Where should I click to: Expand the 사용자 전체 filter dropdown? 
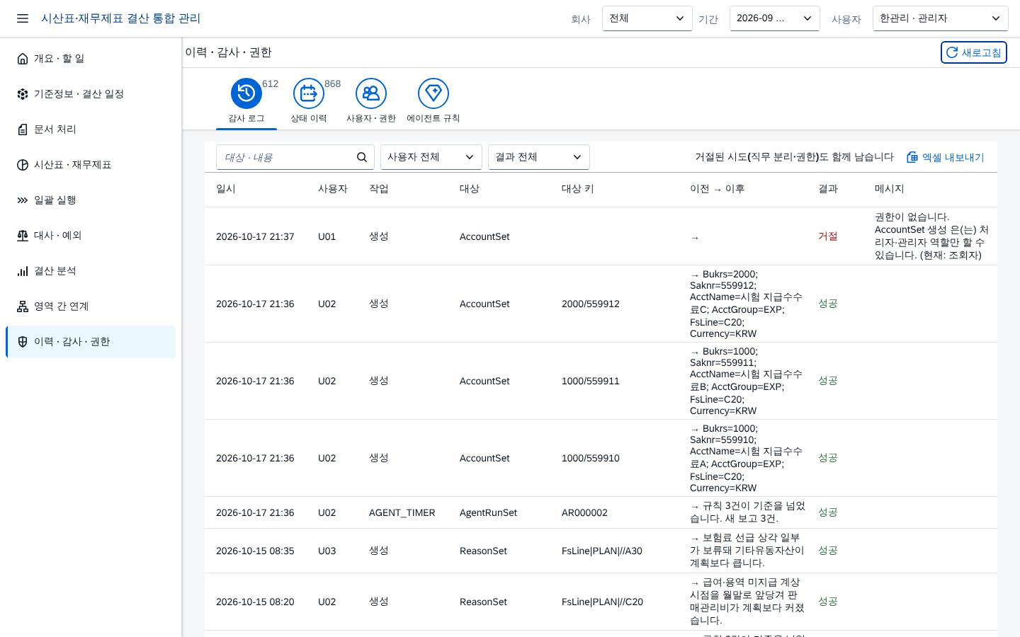431,157
